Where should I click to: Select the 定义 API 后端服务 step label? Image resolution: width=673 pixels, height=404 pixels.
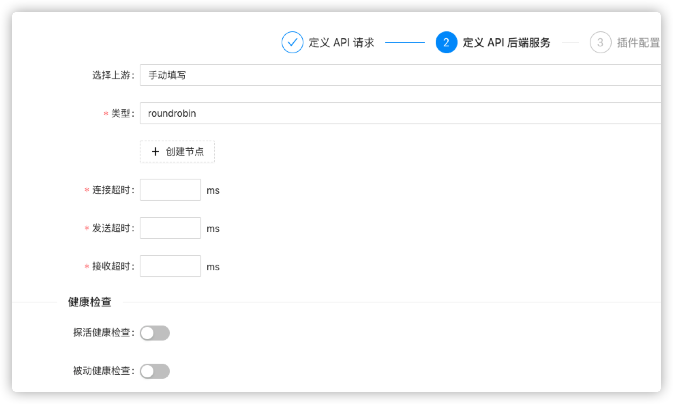pos(506,43)
